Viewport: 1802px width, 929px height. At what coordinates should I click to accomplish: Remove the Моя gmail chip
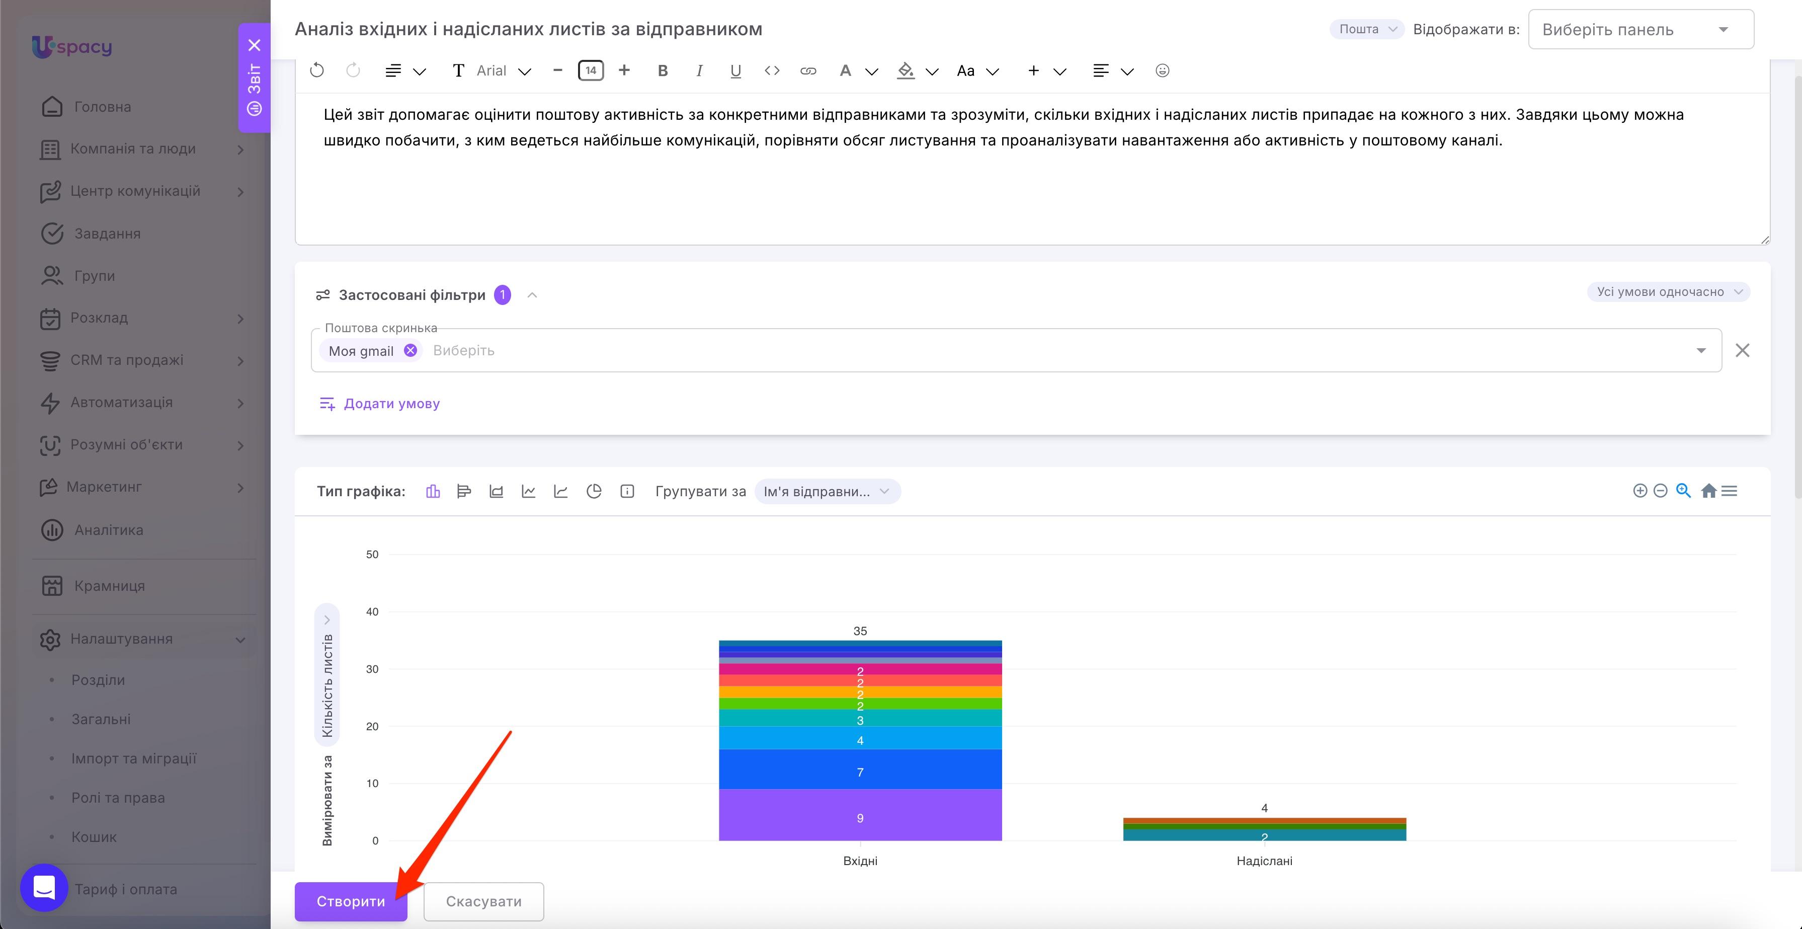click(x=411, y=350)
